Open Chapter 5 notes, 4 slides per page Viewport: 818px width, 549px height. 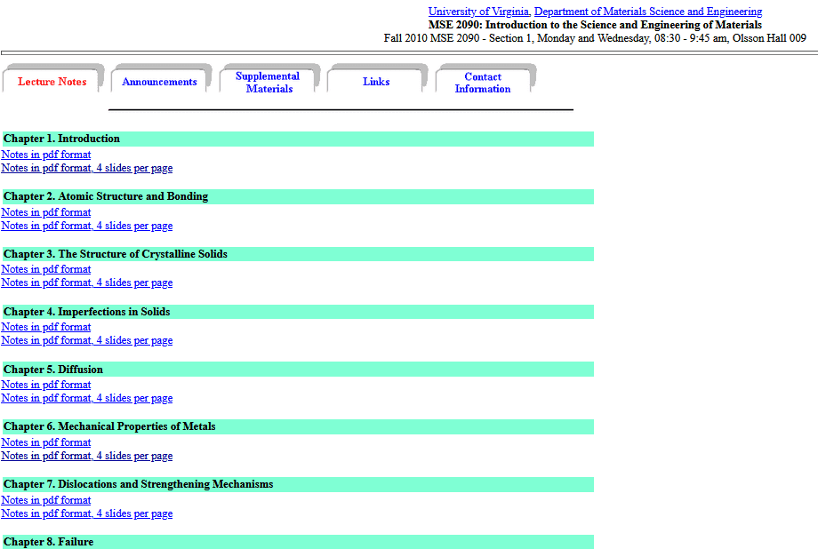click(x=87, y=398)
